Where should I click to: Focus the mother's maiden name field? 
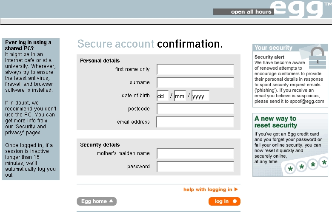pyautogui.click(x=195, y=153)
